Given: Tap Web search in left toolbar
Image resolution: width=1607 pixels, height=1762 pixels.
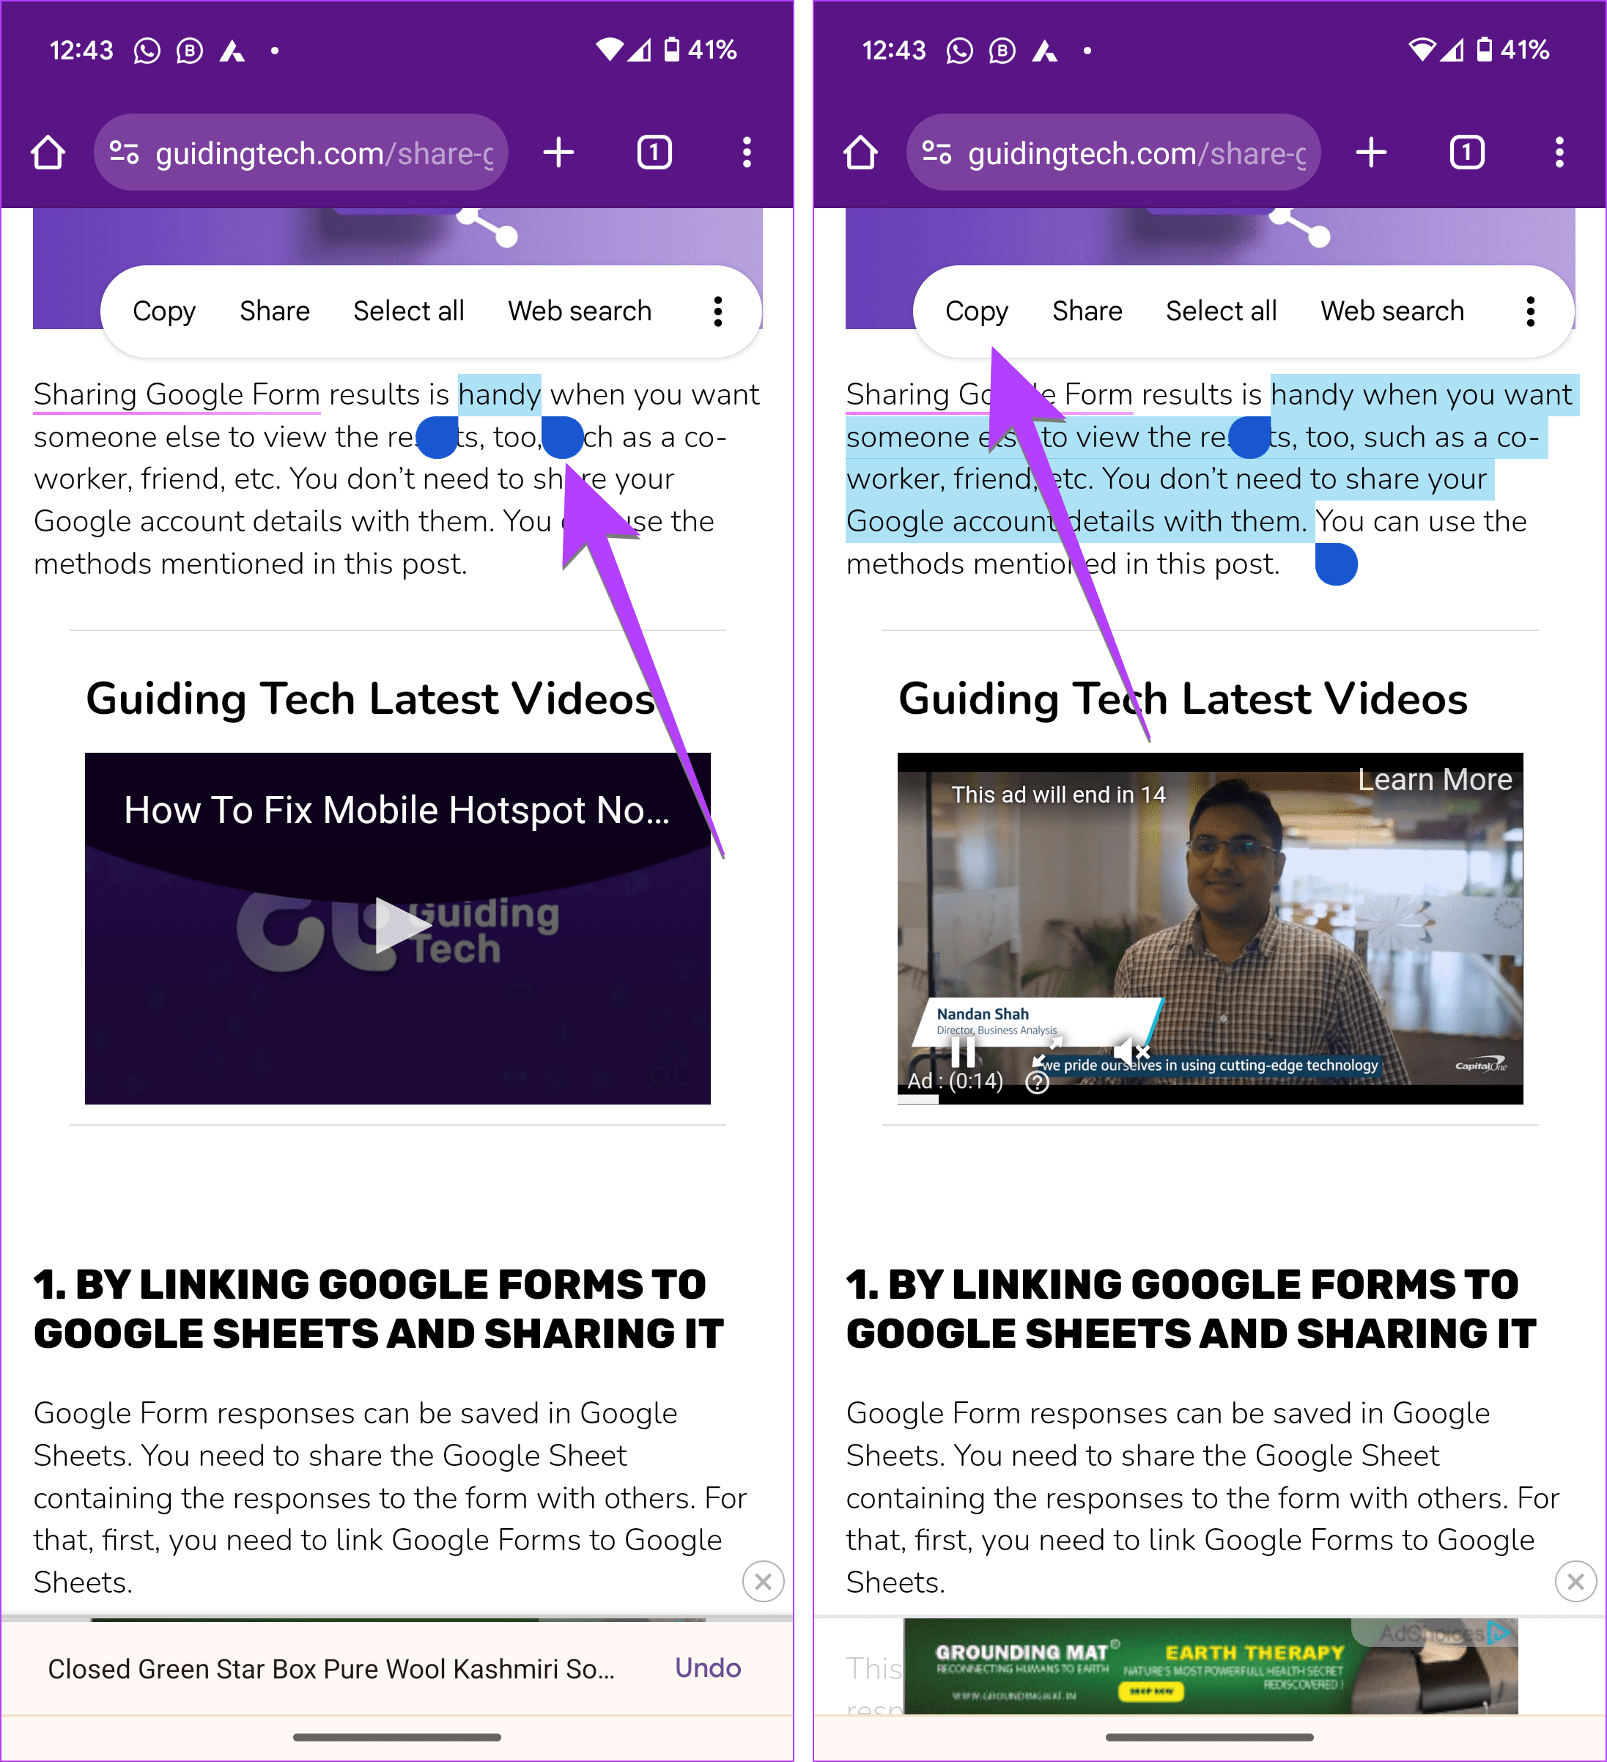Looking at the screenshot, I should coord(580,312).
